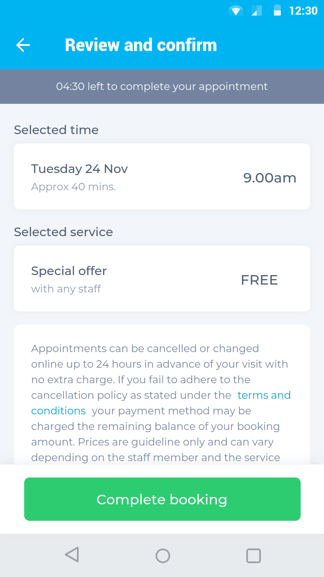Tap the status bar clock 12:30
Screen dimensions: 324x577
(x=303, y=11)
